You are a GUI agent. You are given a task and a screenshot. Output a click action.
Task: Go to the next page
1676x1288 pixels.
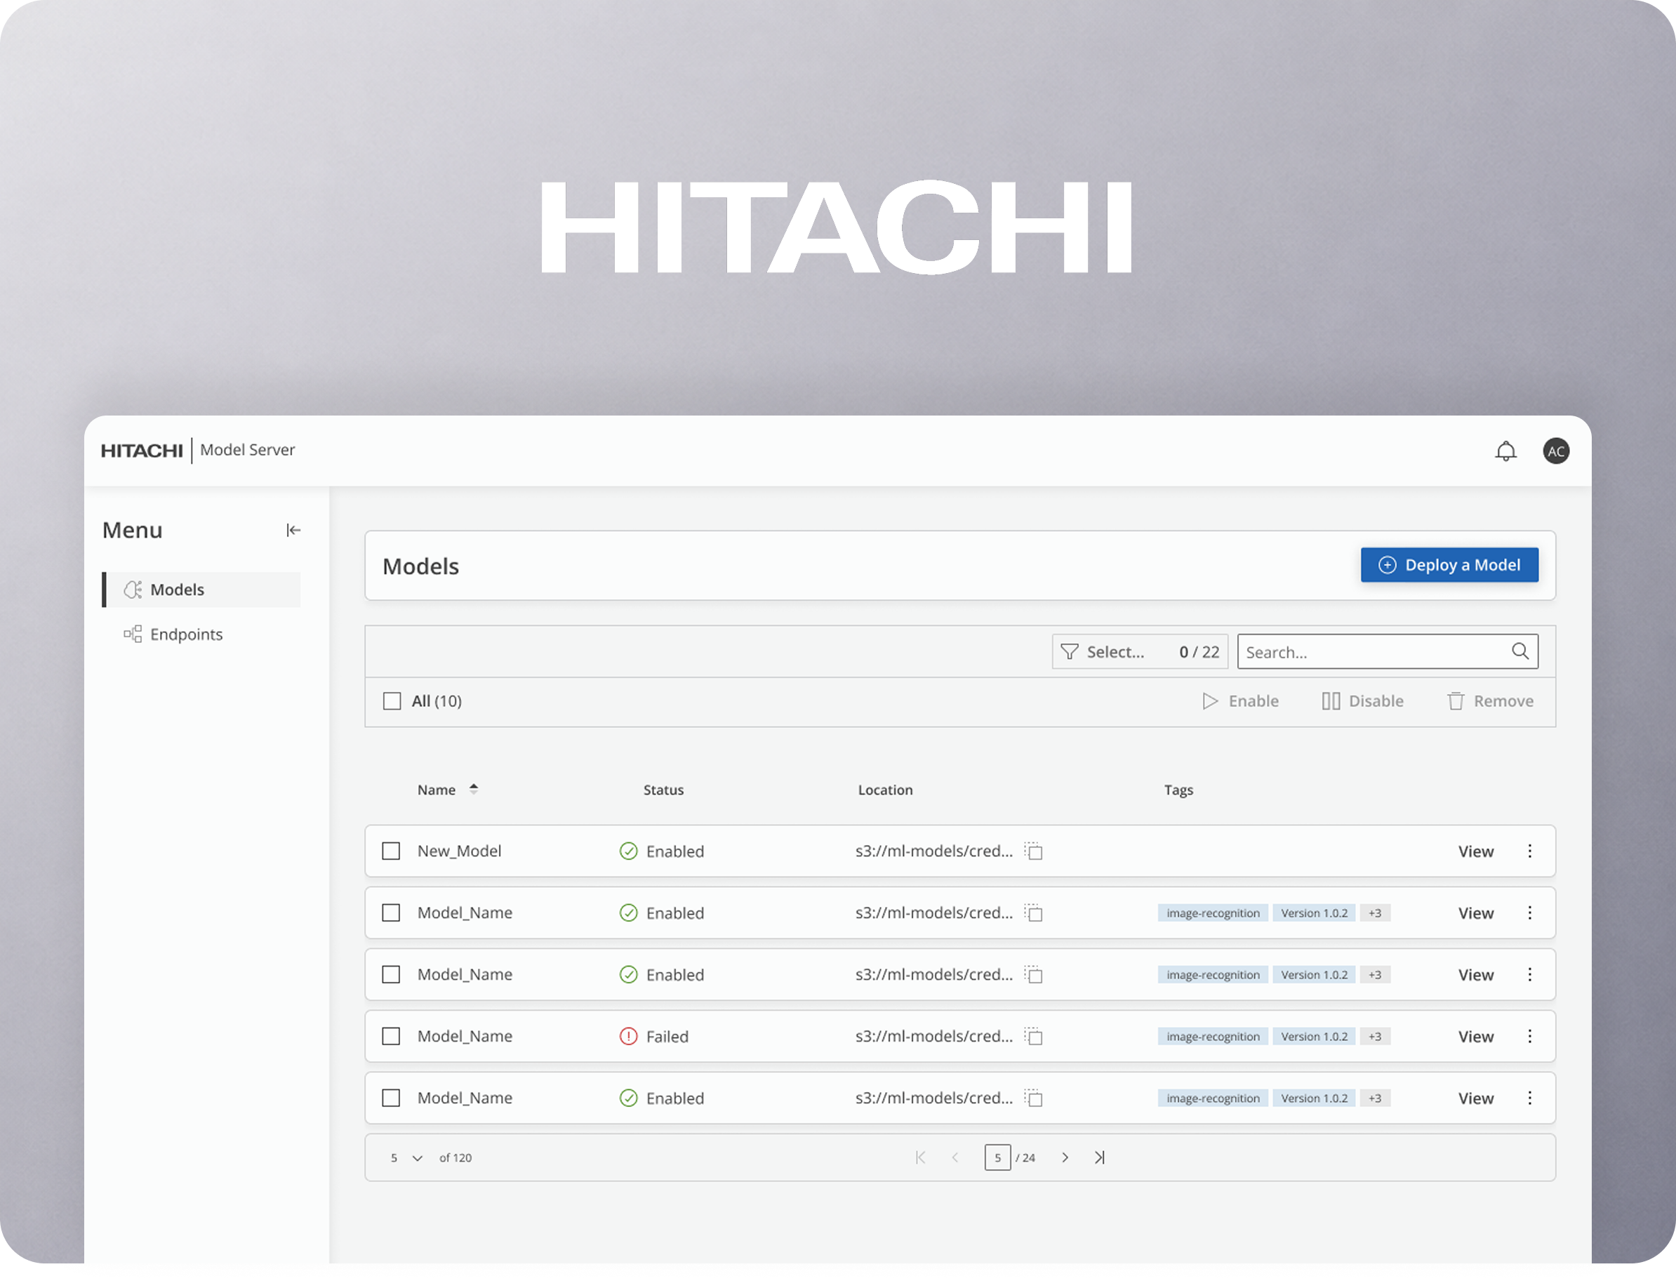[1065, 1157]
